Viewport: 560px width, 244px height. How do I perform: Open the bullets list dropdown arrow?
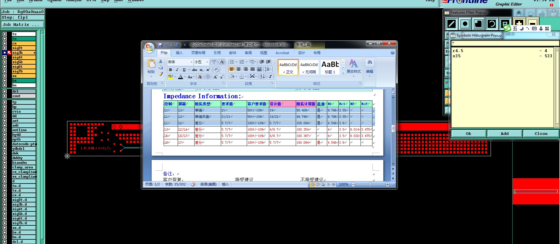pos(236,62)
